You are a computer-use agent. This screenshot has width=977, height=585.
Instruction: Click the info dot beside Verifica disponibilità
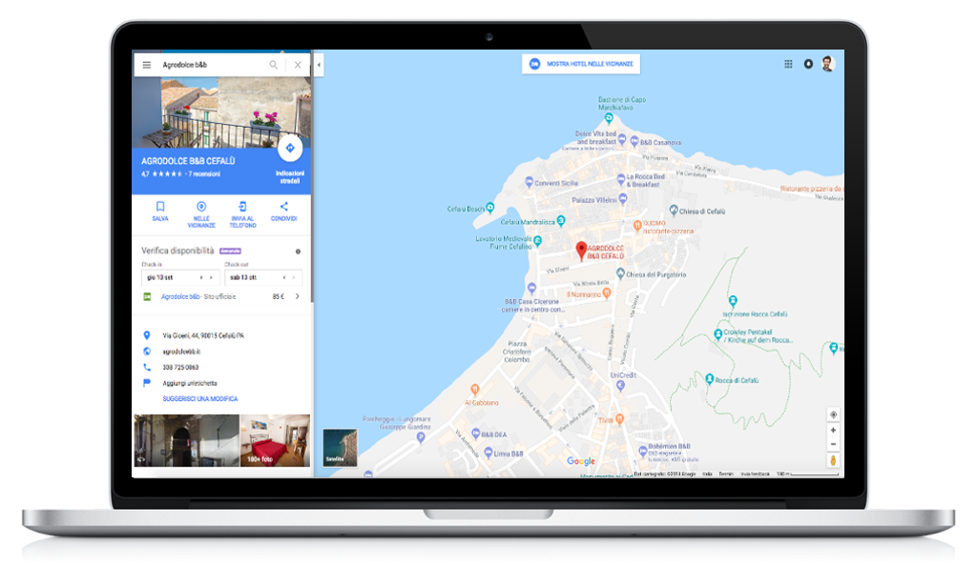click(298, 252)
